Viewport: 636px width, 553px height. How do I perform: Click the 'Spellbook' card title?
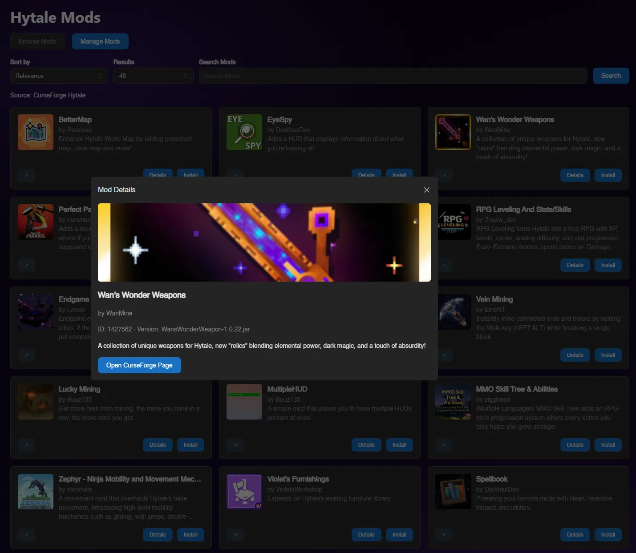pos(492,479)
